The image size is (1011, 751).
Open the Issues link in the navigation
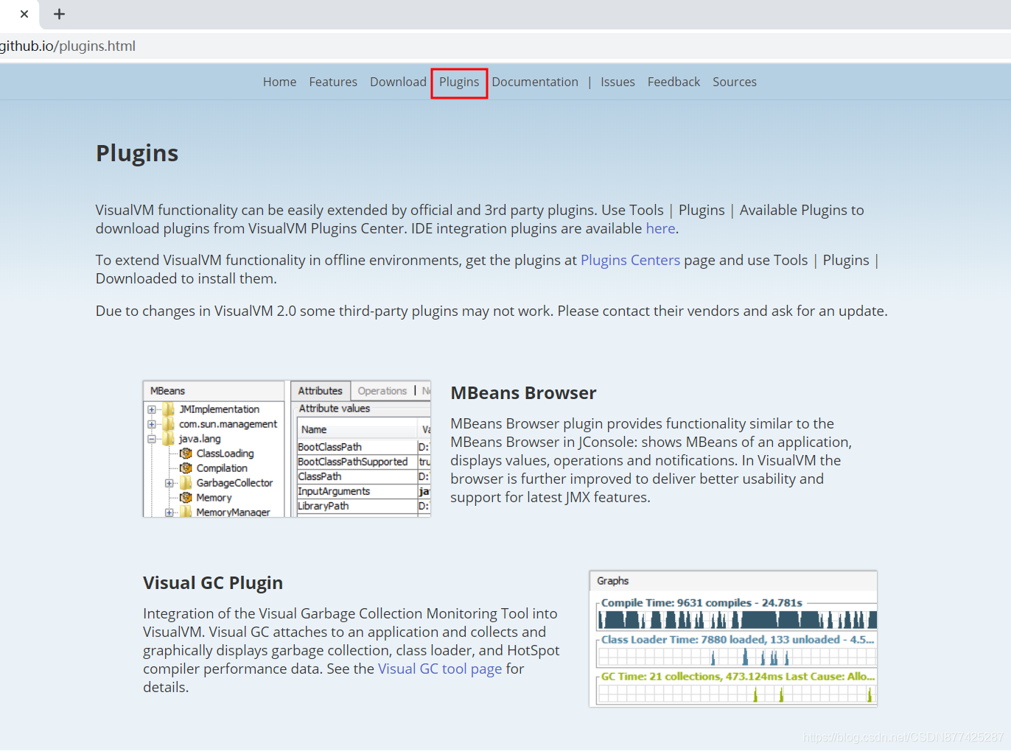618,82
